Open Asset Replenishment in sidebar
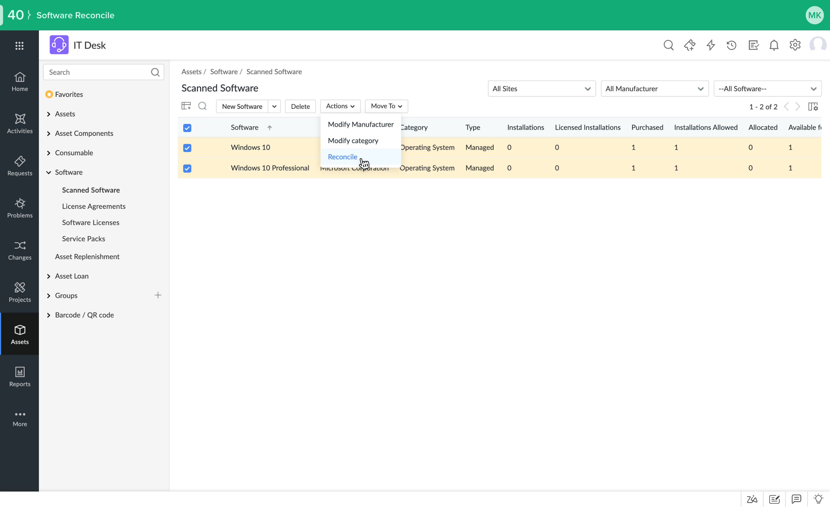This screenshot has width=830, height=507. tap(87, 257)
